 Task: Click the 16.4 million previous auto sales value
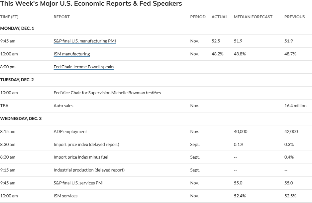point(295,106)
